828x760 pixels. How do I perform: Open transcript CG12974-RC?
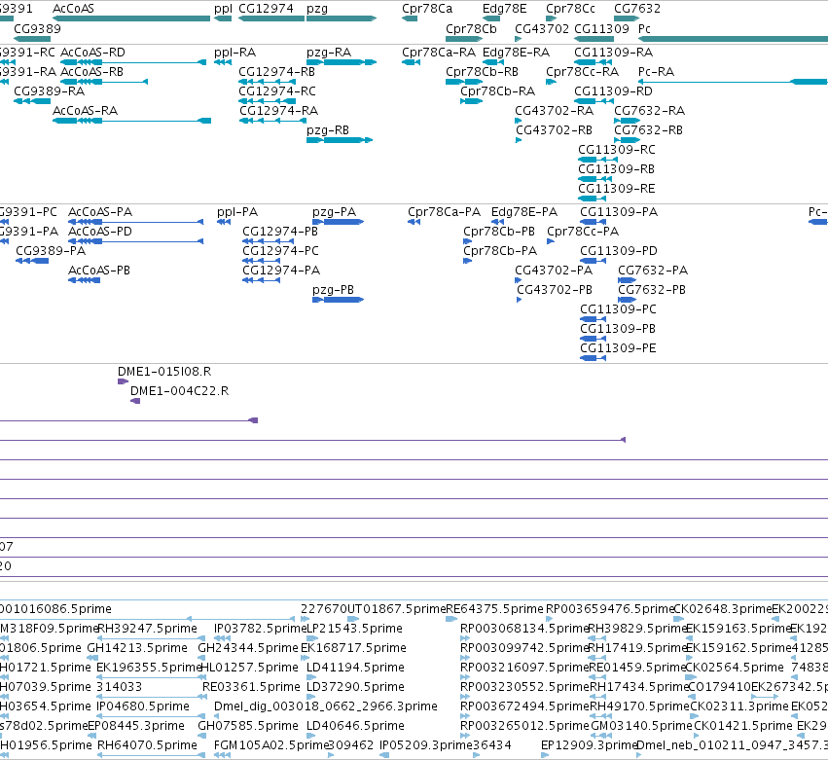click(x=277, y=91)
